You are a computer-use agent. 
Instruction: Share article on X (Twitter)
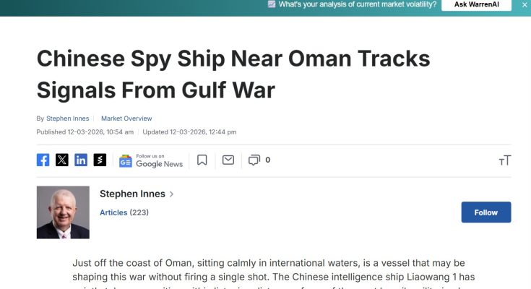62,160
